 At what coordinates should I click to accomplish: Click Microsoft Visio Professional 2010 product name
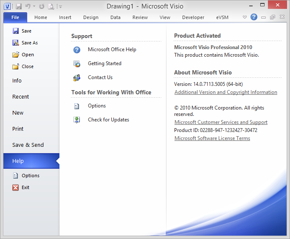click(x=213, y=47)
